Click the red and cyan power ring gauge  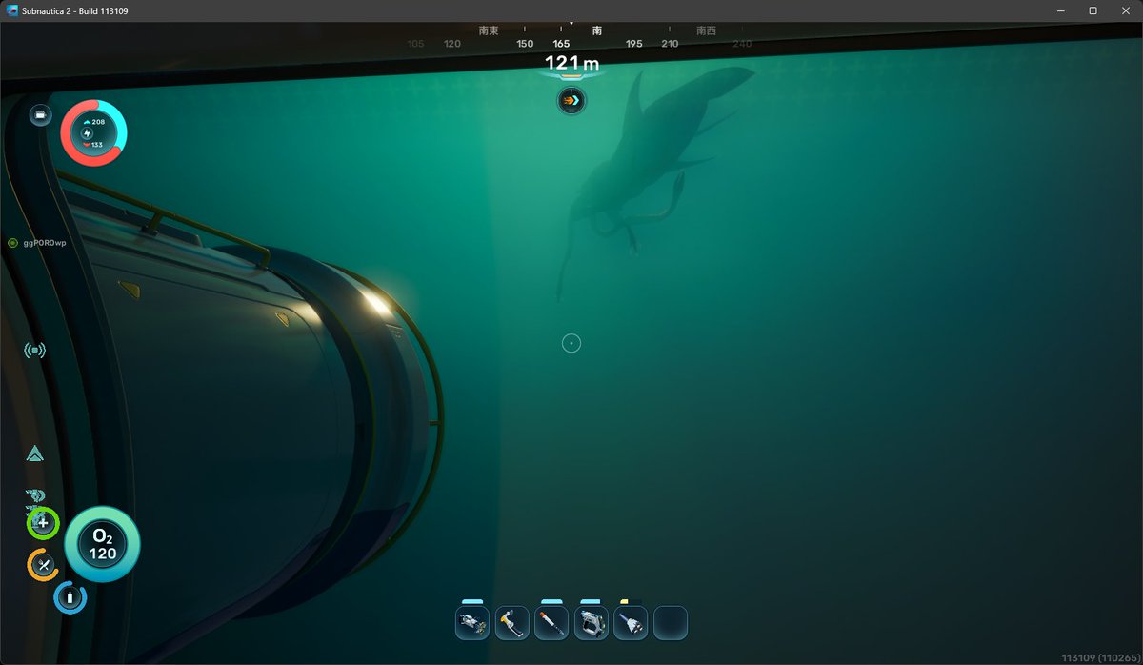[x=93, y=133]
